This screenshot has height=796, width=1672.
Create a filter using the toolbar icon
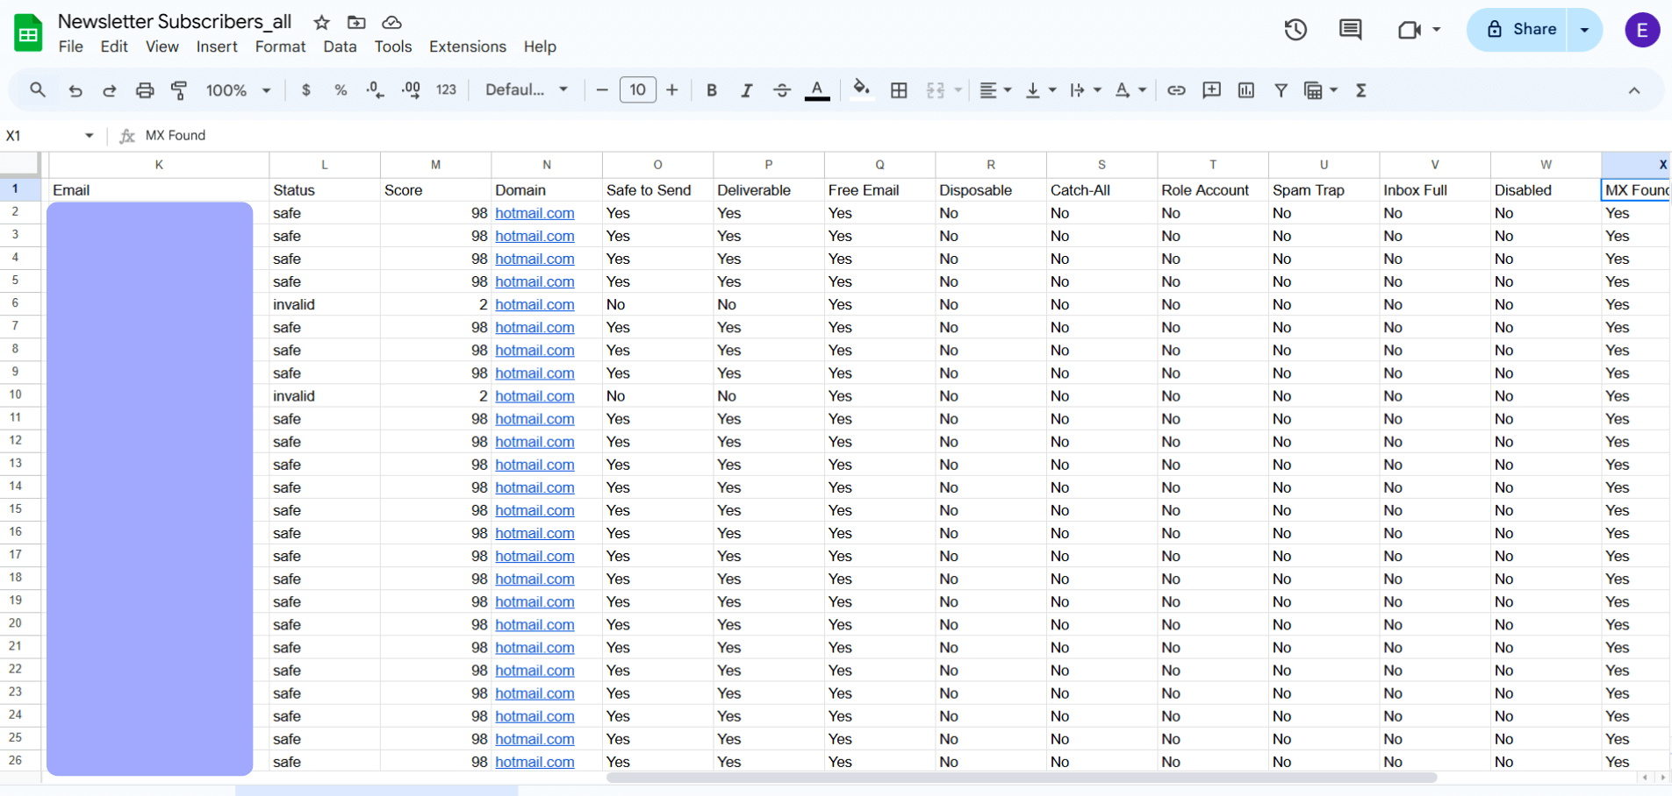(x=1281, y=89)
